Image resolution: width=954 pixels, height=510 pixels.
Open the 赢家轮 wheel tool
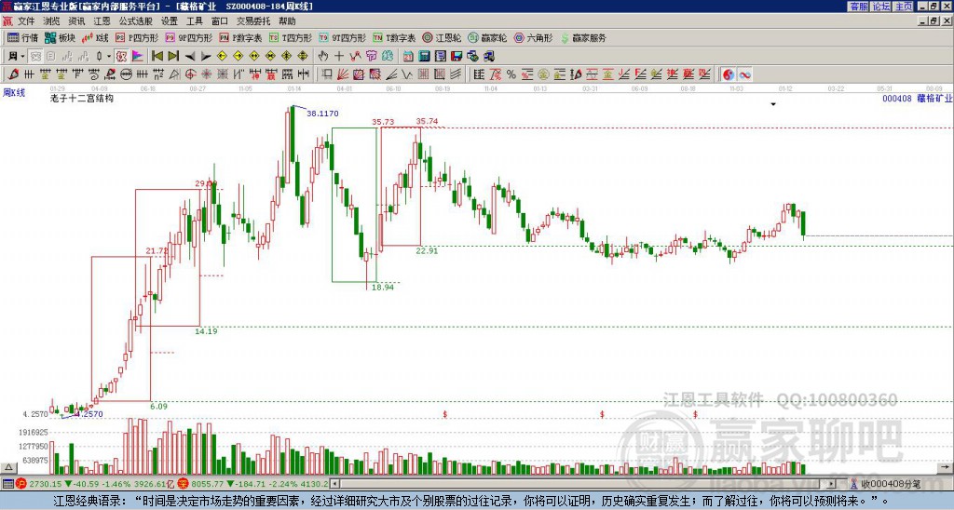coord(487,37)
